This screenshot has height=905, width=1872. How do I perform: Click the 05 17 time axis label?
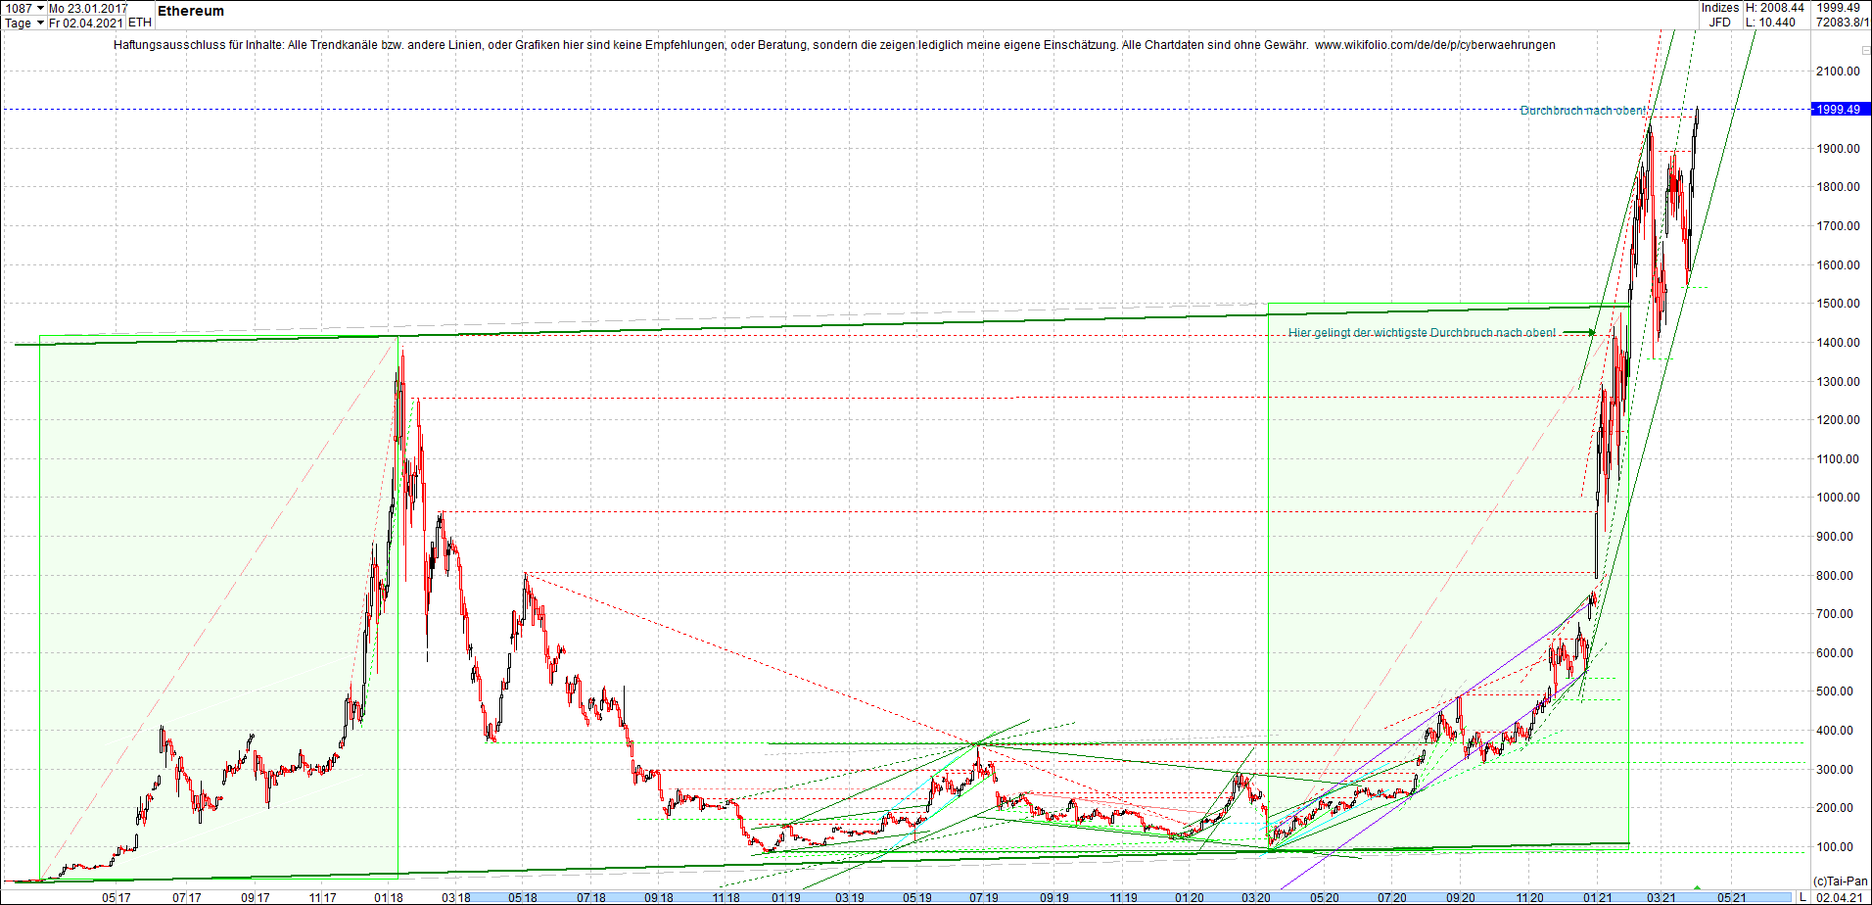point(117,897)
